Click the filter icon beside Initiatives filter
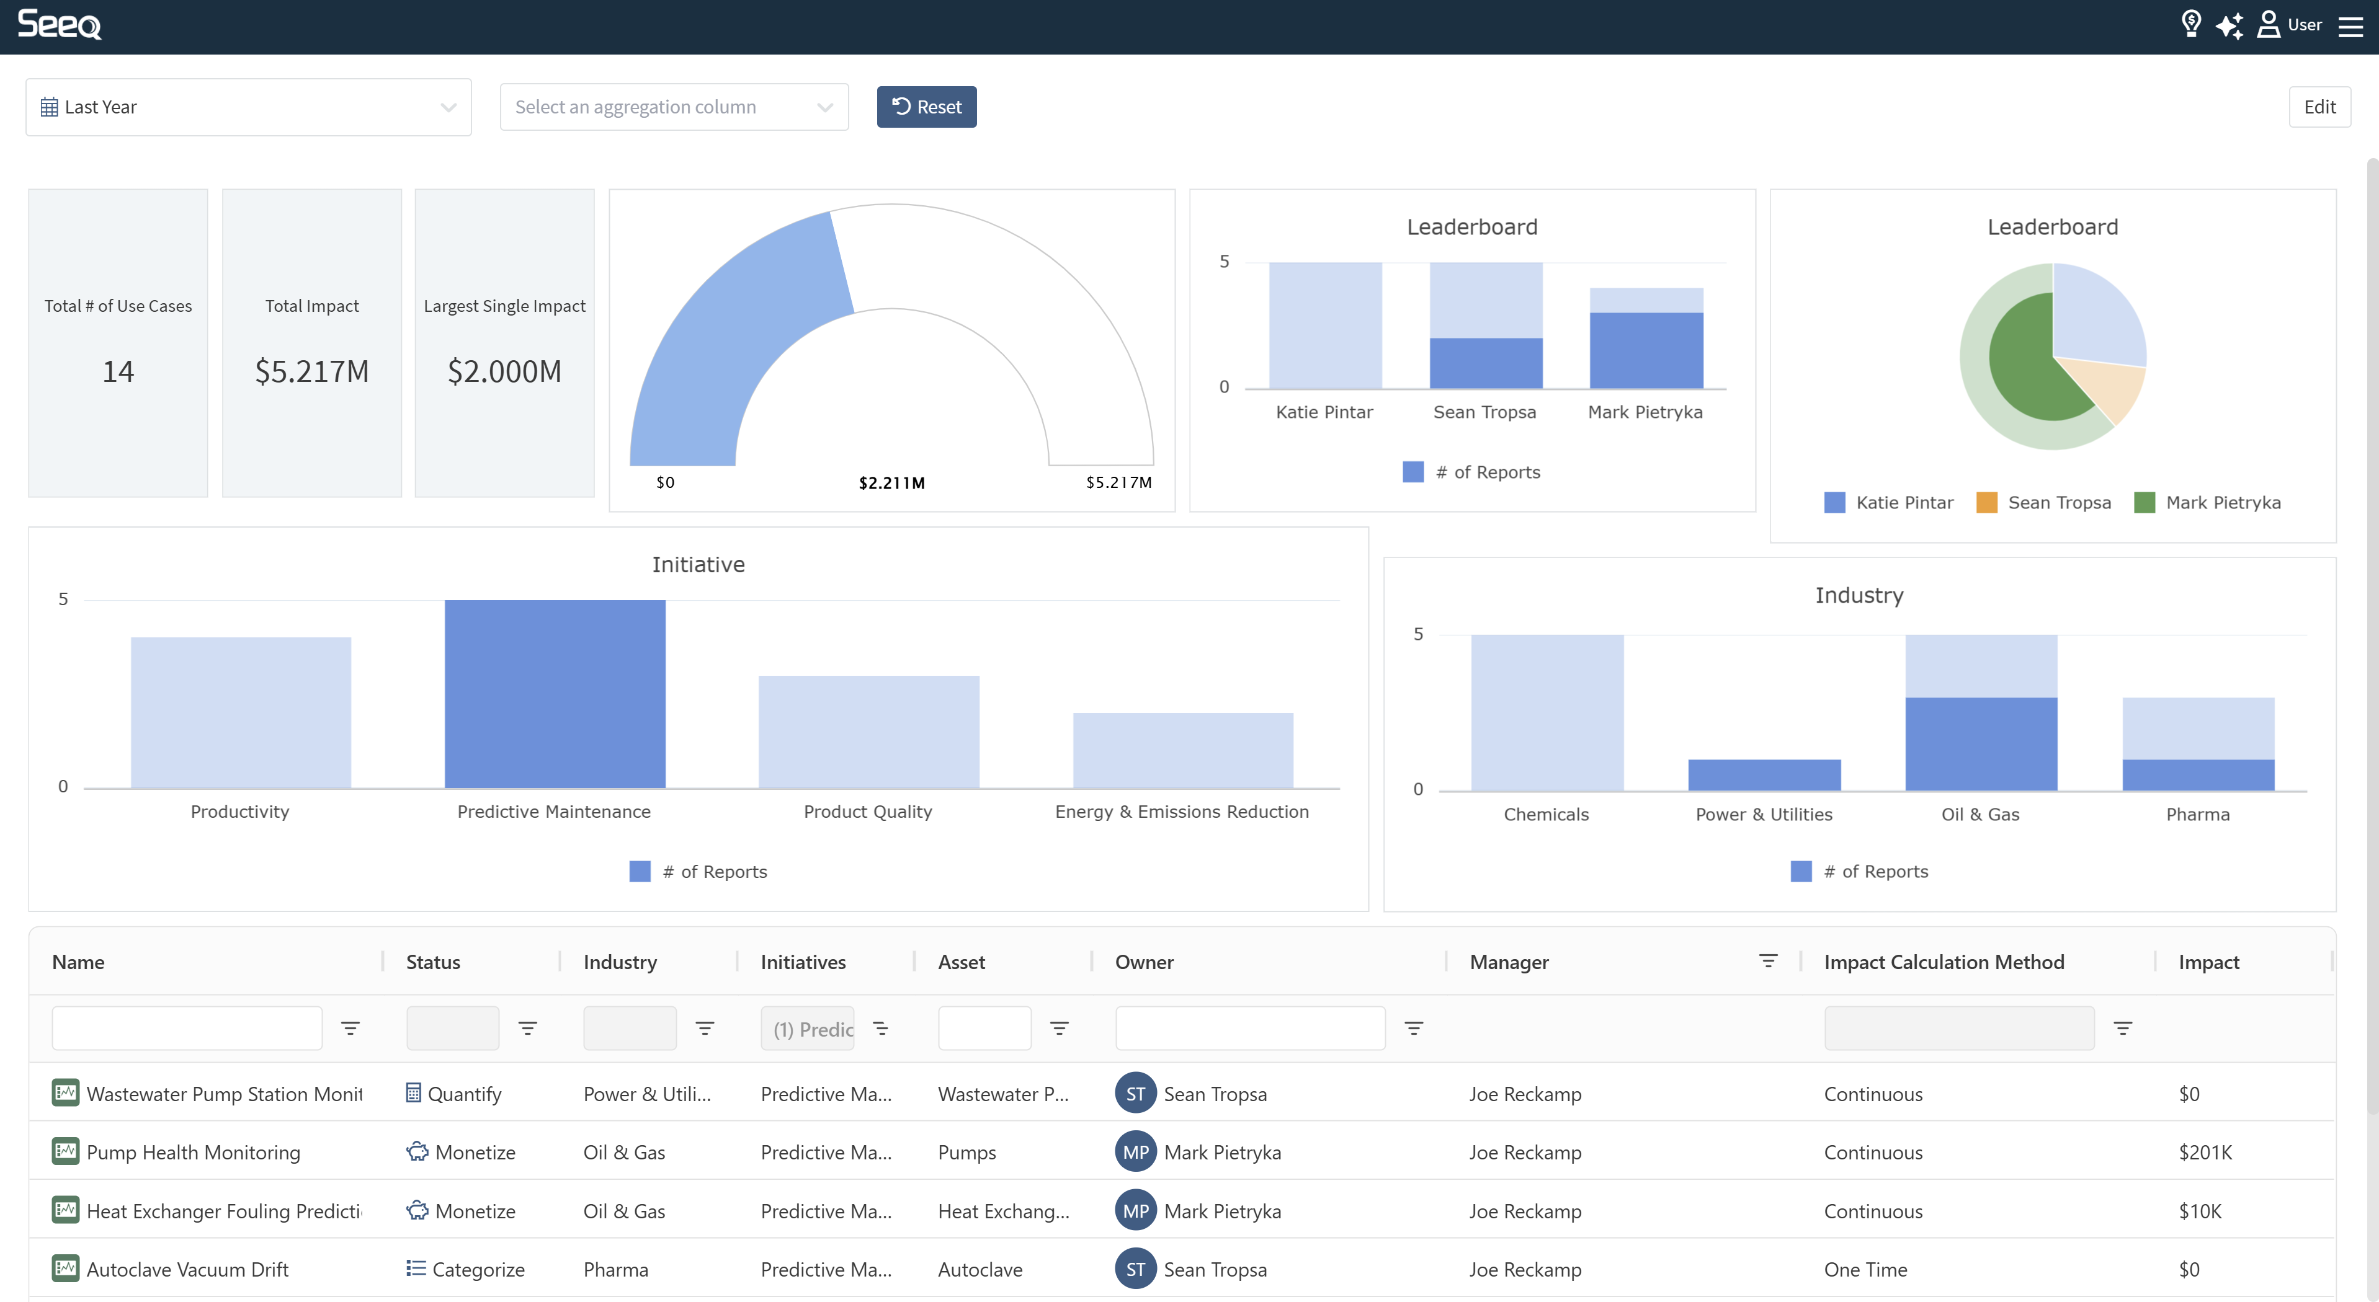 [880, 1028]
